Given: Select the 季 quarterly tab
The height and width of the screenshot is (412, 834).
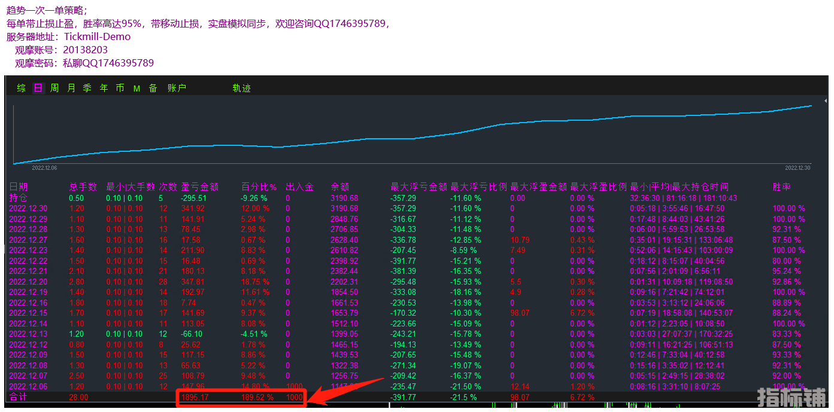Looking at the screenshot, I should point(87,88).
